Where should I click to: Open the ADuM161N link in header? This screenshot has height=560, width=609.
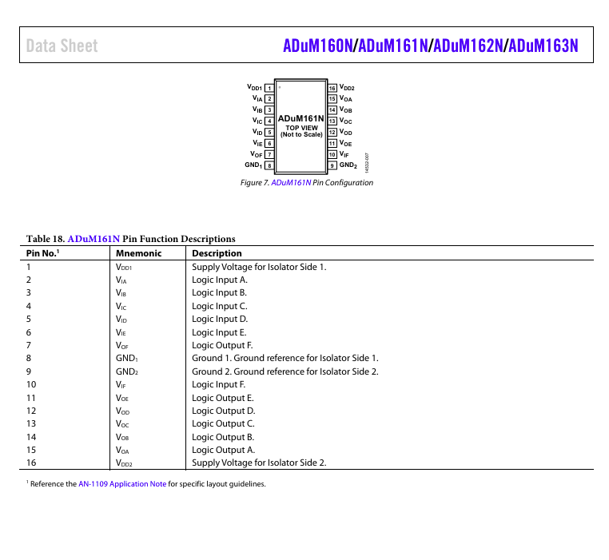tap(392, 46)
